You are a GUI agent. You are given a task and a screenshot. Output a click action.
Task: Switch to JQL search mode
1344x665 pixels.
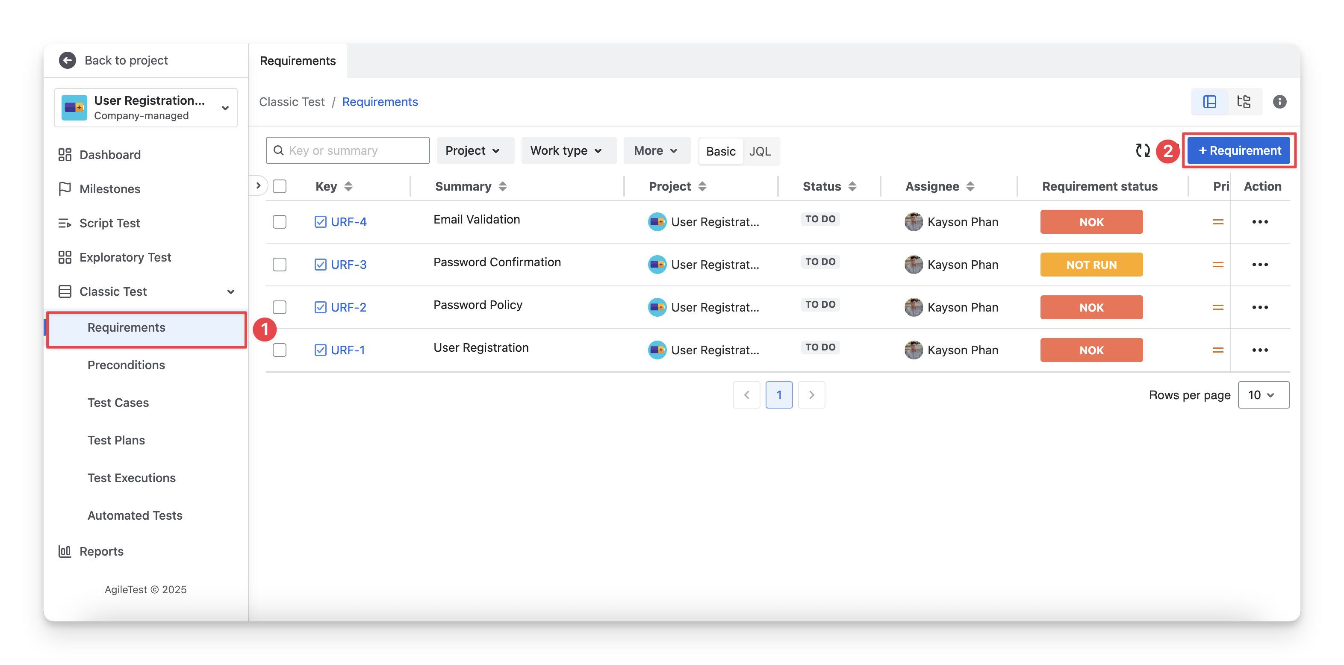tap(760, 151)
